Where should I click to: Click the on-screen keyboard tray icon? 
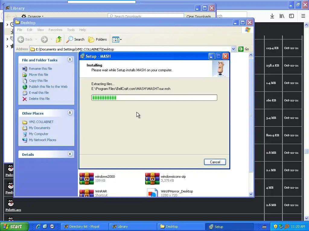(264, 227)
